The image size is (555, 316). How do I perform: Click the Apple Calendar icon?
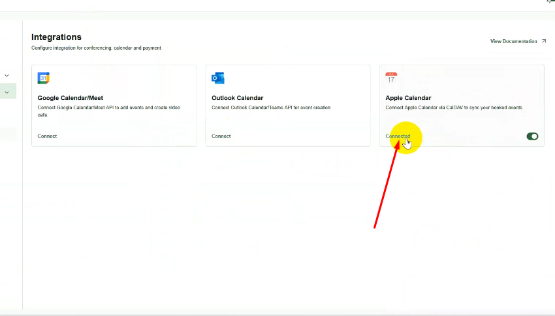[391, 78]
